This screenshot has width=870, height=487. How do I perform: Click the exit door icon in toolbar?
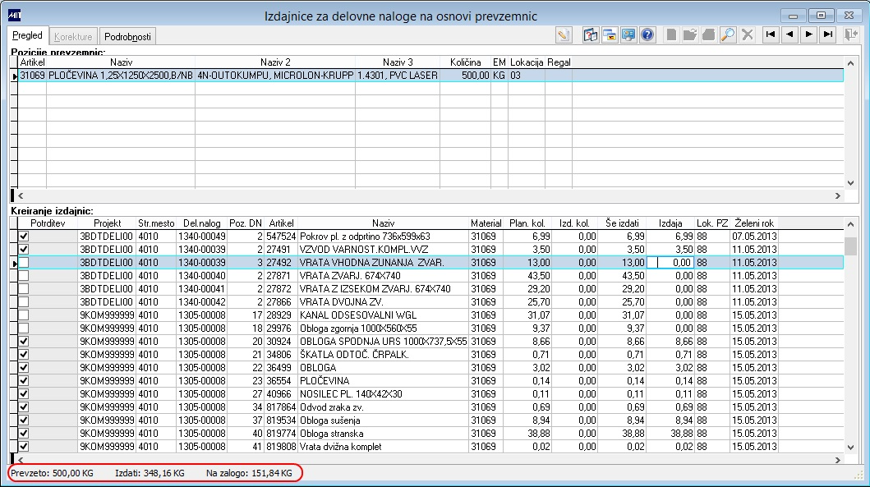click(851, 34)
